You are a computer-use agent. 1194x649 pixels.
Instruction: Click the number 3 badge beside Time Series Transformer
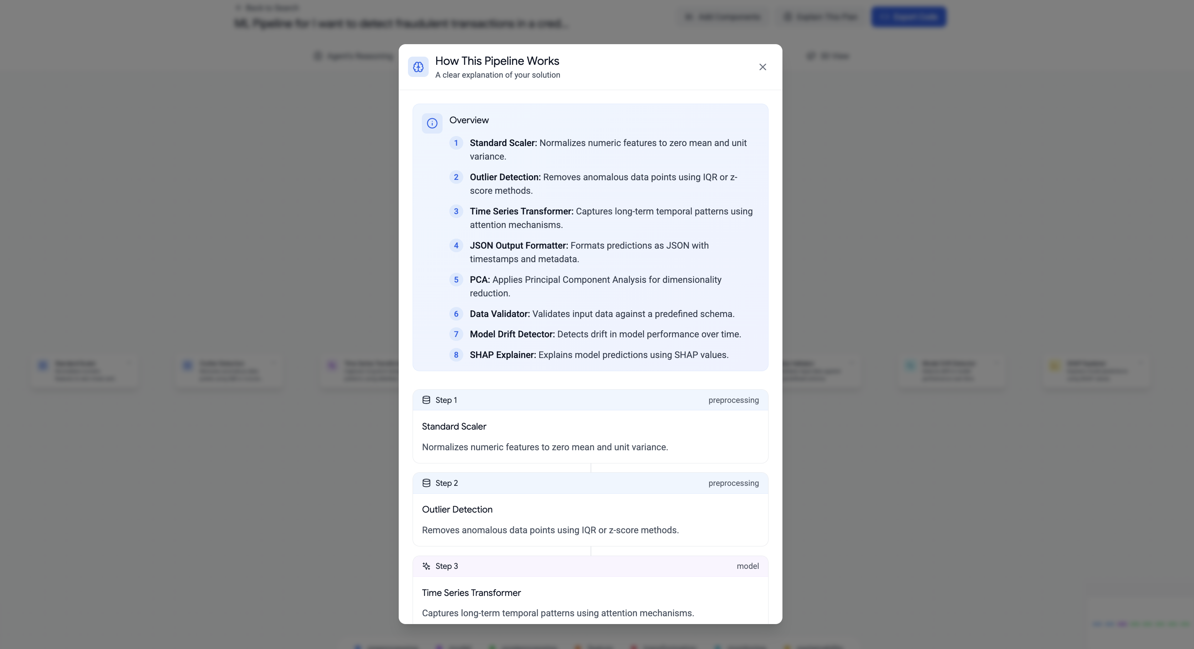pyautogui.click(x=456, y=212)
